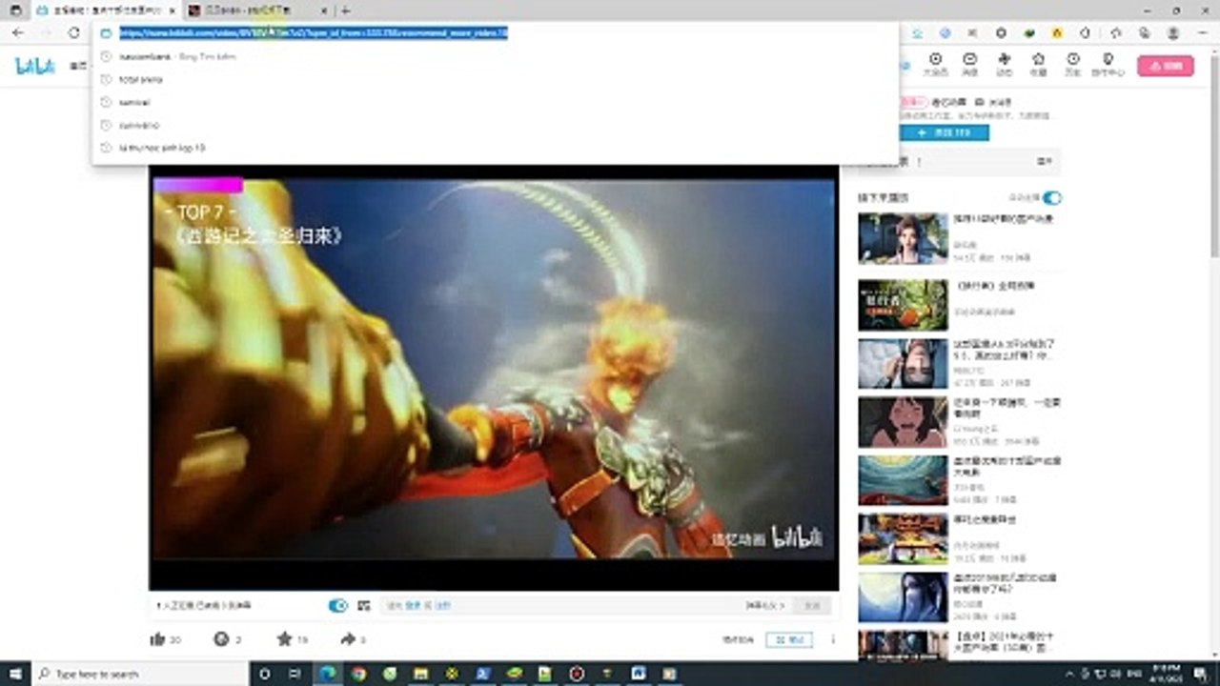Open danmaku settings icon beside the switch
The width and height of the screenshot is (1220, 686).
[x=363, y=605]
